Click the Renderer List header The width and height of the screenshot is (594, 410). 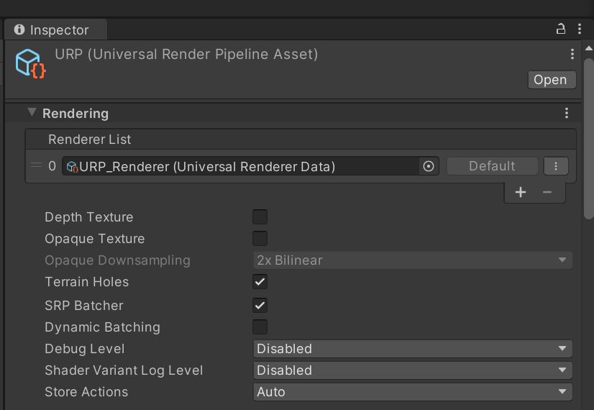301,140
